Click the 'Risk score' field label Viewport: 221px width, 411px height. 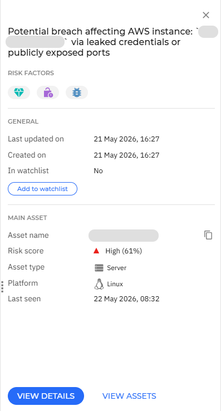click(26, 251)
